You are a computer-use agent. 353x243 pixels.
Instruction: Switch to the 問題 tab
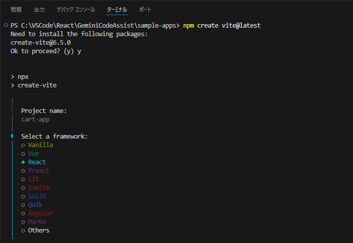(x=16, y=10)
